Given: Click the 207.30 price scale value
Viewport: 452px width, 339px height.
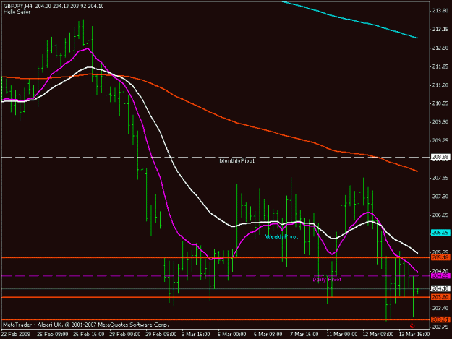Looking at the screenshot, I should tap(440, 197).
